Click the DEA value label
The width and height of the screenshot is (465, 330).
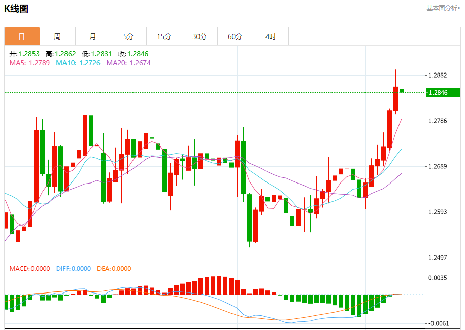[114, 268]
